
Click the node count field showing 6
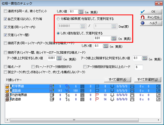(x=139, y=67)
